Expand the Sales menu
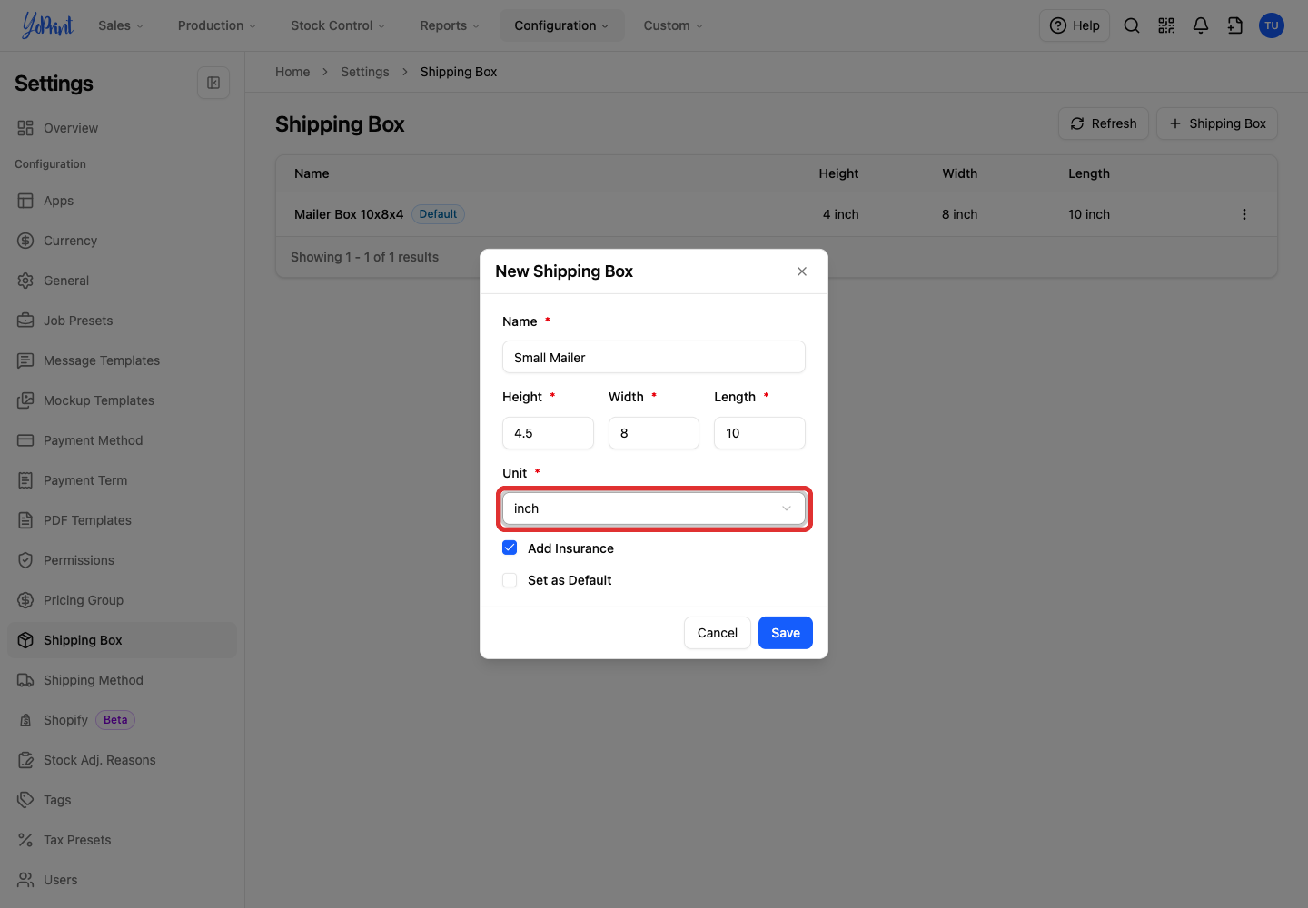 coord(121,25)
